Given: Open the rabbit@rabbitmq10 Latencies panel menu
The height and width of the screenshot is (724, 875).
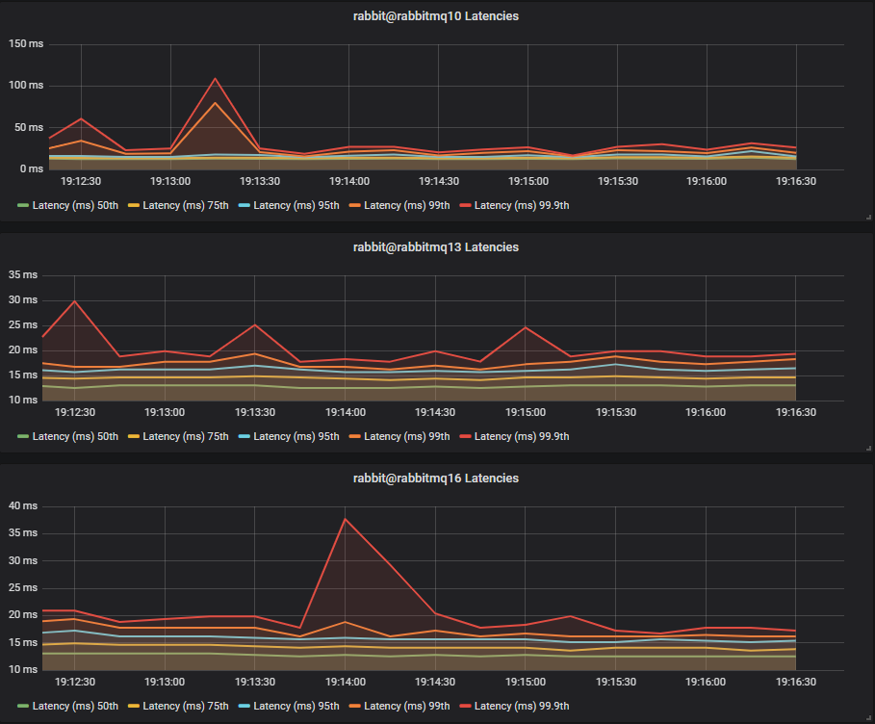Looking at the screenshot, I should (x=435, y=15).
